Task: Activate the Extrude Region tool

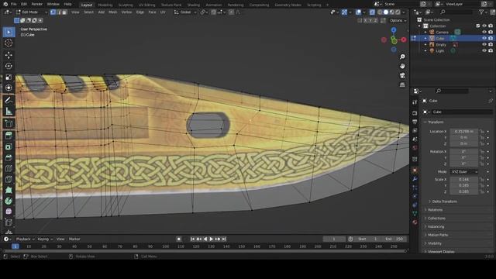Action: 9,136
